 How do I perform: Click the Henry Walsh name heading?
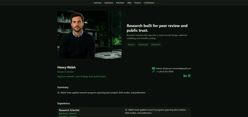pos(66,67)
